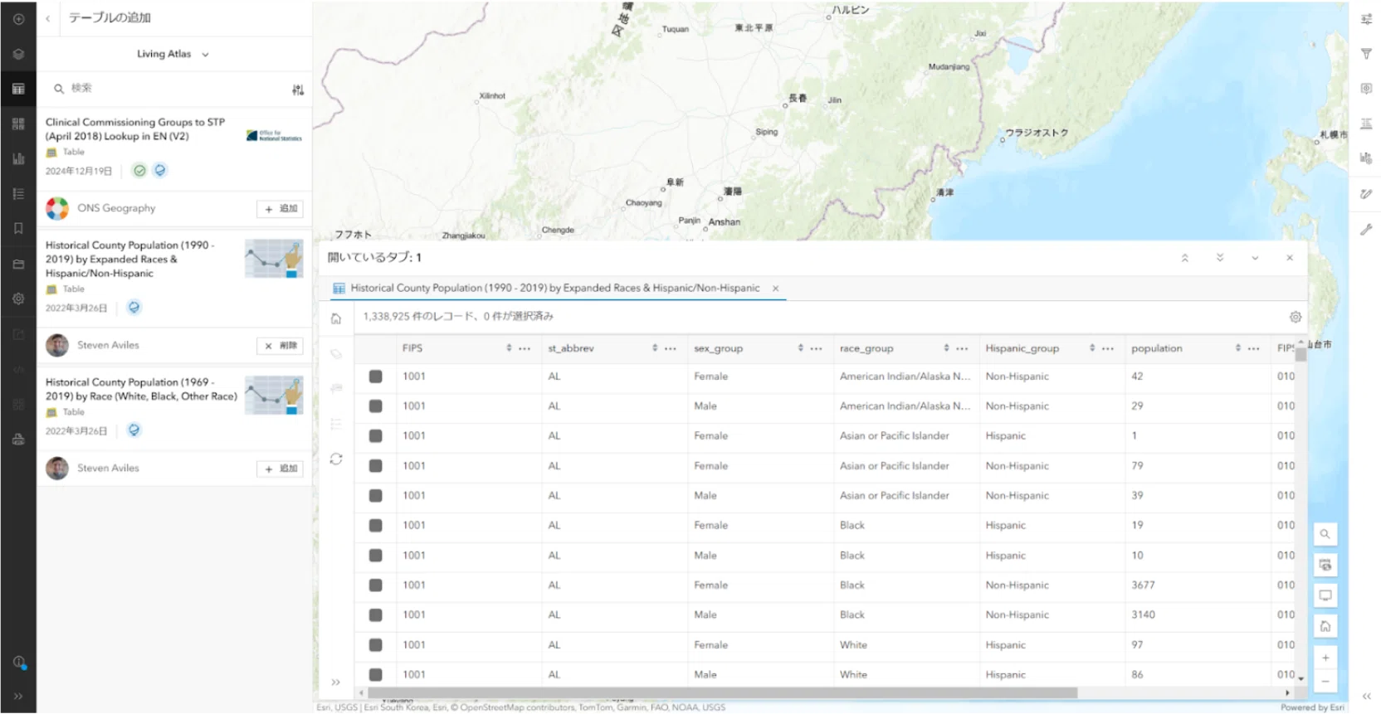
Task: Collapse the right toolbar chevron
Action: [1366, 696]
